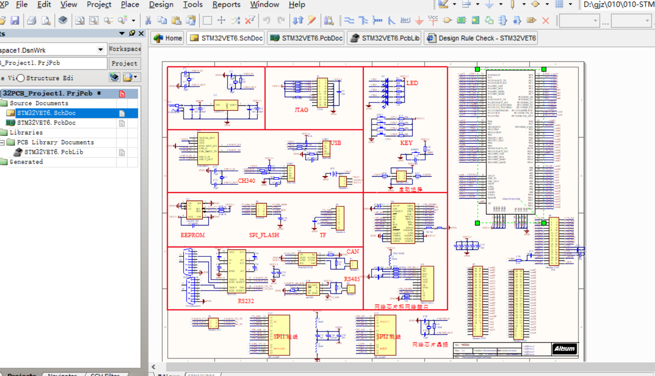This screenshot has height=376, width=655.
Task: Click the red No ERC cross
Action: [546, 20]
